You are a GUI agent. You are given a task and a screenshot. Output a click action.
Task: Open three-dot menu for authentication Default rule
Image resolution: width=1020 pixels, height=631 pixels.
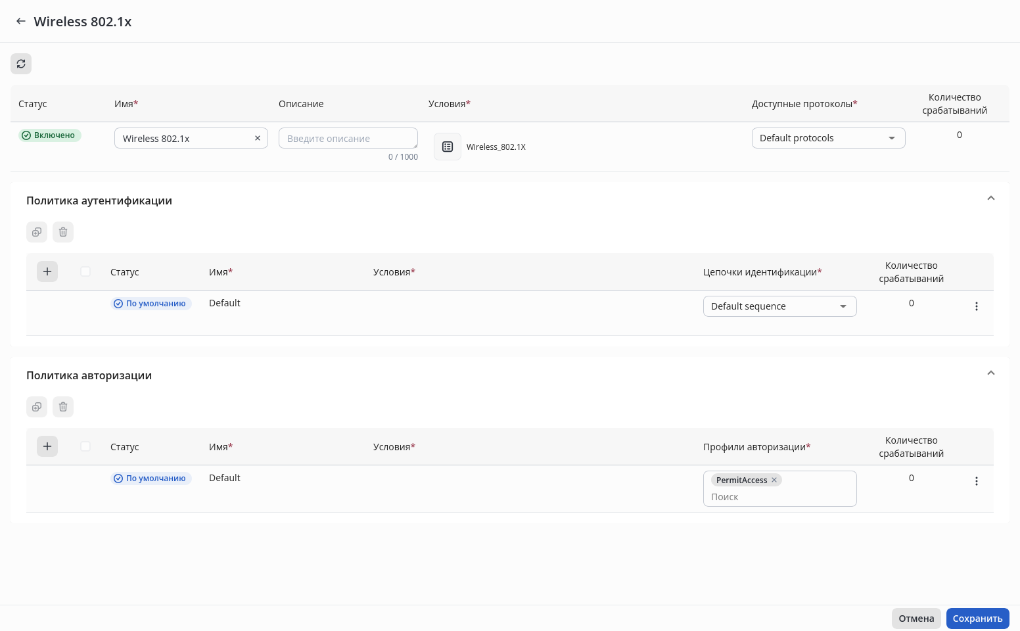(977, 306)
